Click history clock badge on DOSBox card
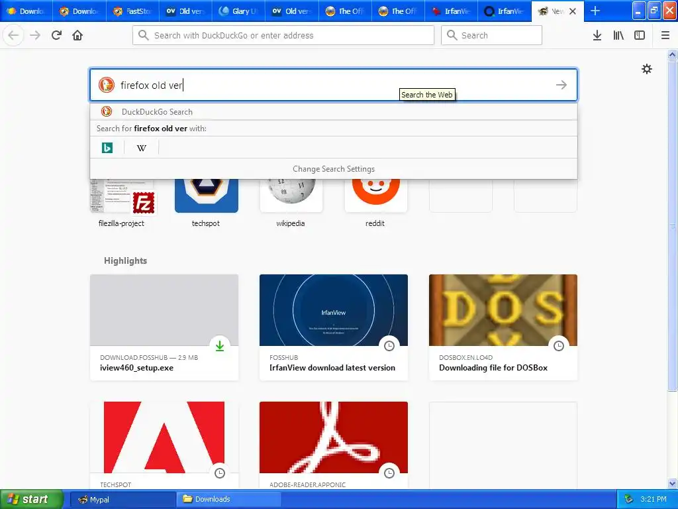678x509 pixels. pyautogui.click(x=559, y=345)
